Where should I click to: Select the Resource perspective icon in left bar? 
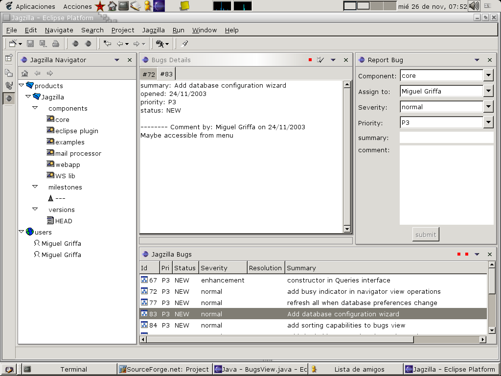(x=9, y=72)
